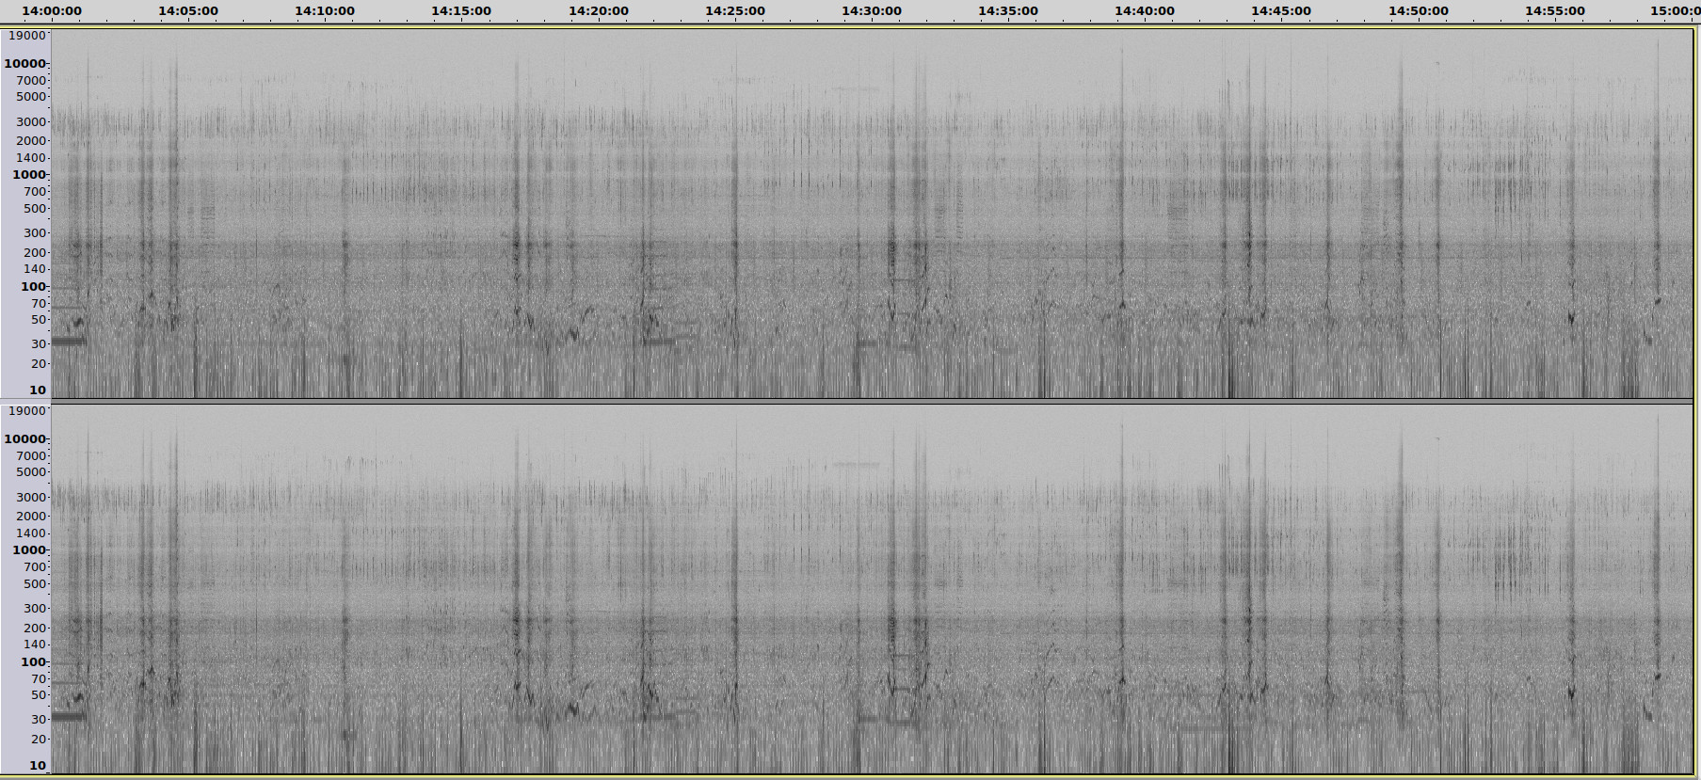Click the 1000 label on the upper frequency scale
The image size is (1701, 780).
tap(29, 175)
